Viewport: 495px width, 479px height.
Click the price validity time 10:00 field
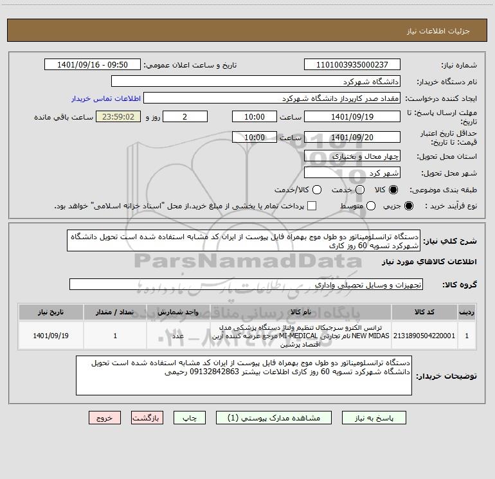[x=255, y=137]
